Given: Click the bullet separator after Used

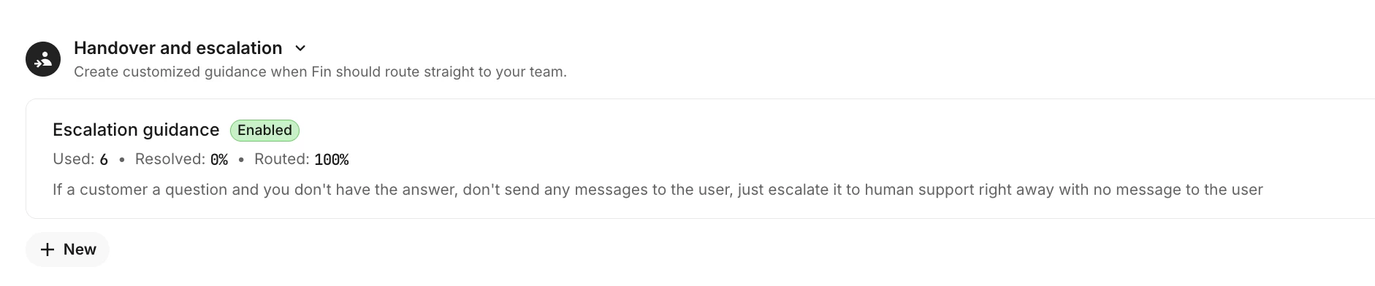Looking at the screenshot, I should pos(122,160).
